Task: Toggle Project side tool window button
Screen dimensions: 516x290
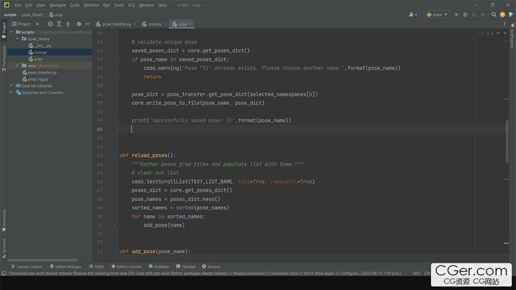Action: pos(4,30)
